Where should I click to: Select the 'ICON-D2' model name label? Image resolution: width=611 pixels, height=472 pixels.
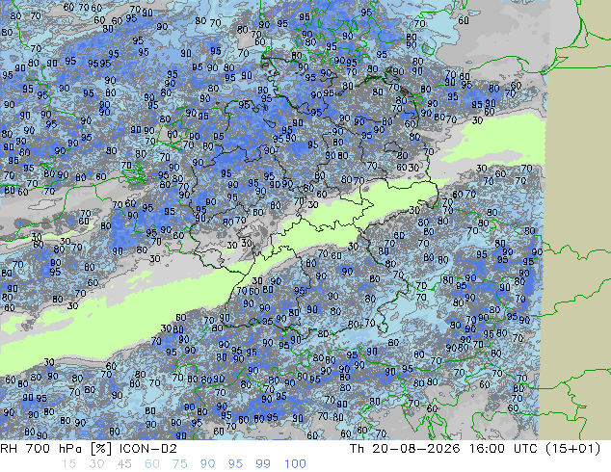[148, 449]
